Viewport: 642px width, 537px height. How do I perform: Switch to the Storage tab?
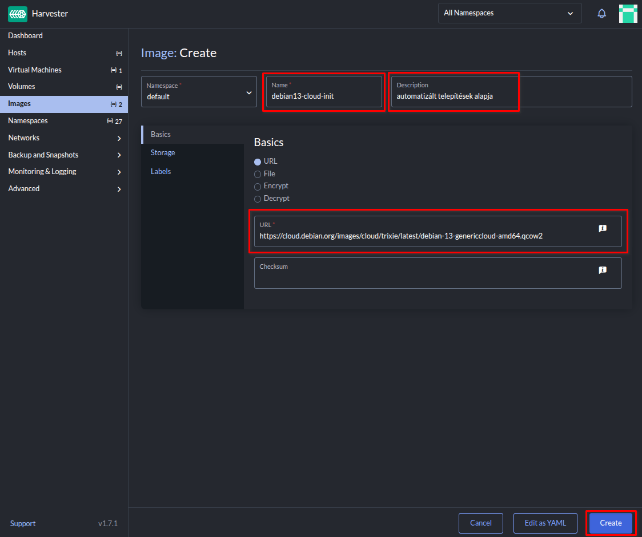[x=163, y=153]
